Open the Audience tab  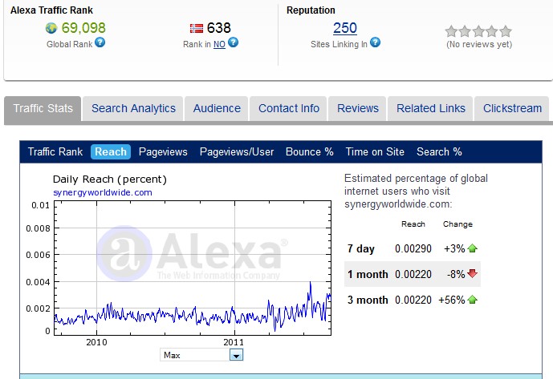tap(217, 108)
